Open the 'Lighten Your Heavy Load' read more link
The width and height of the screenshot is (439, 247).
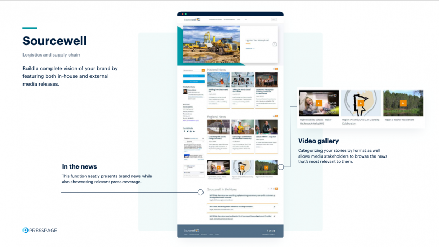point(250,48)
